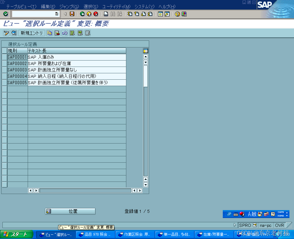Image resolution: width=294 pixels, height=239 pixels.
Task: Click the Cancel red X icon
Action: [x=96, y=14]
